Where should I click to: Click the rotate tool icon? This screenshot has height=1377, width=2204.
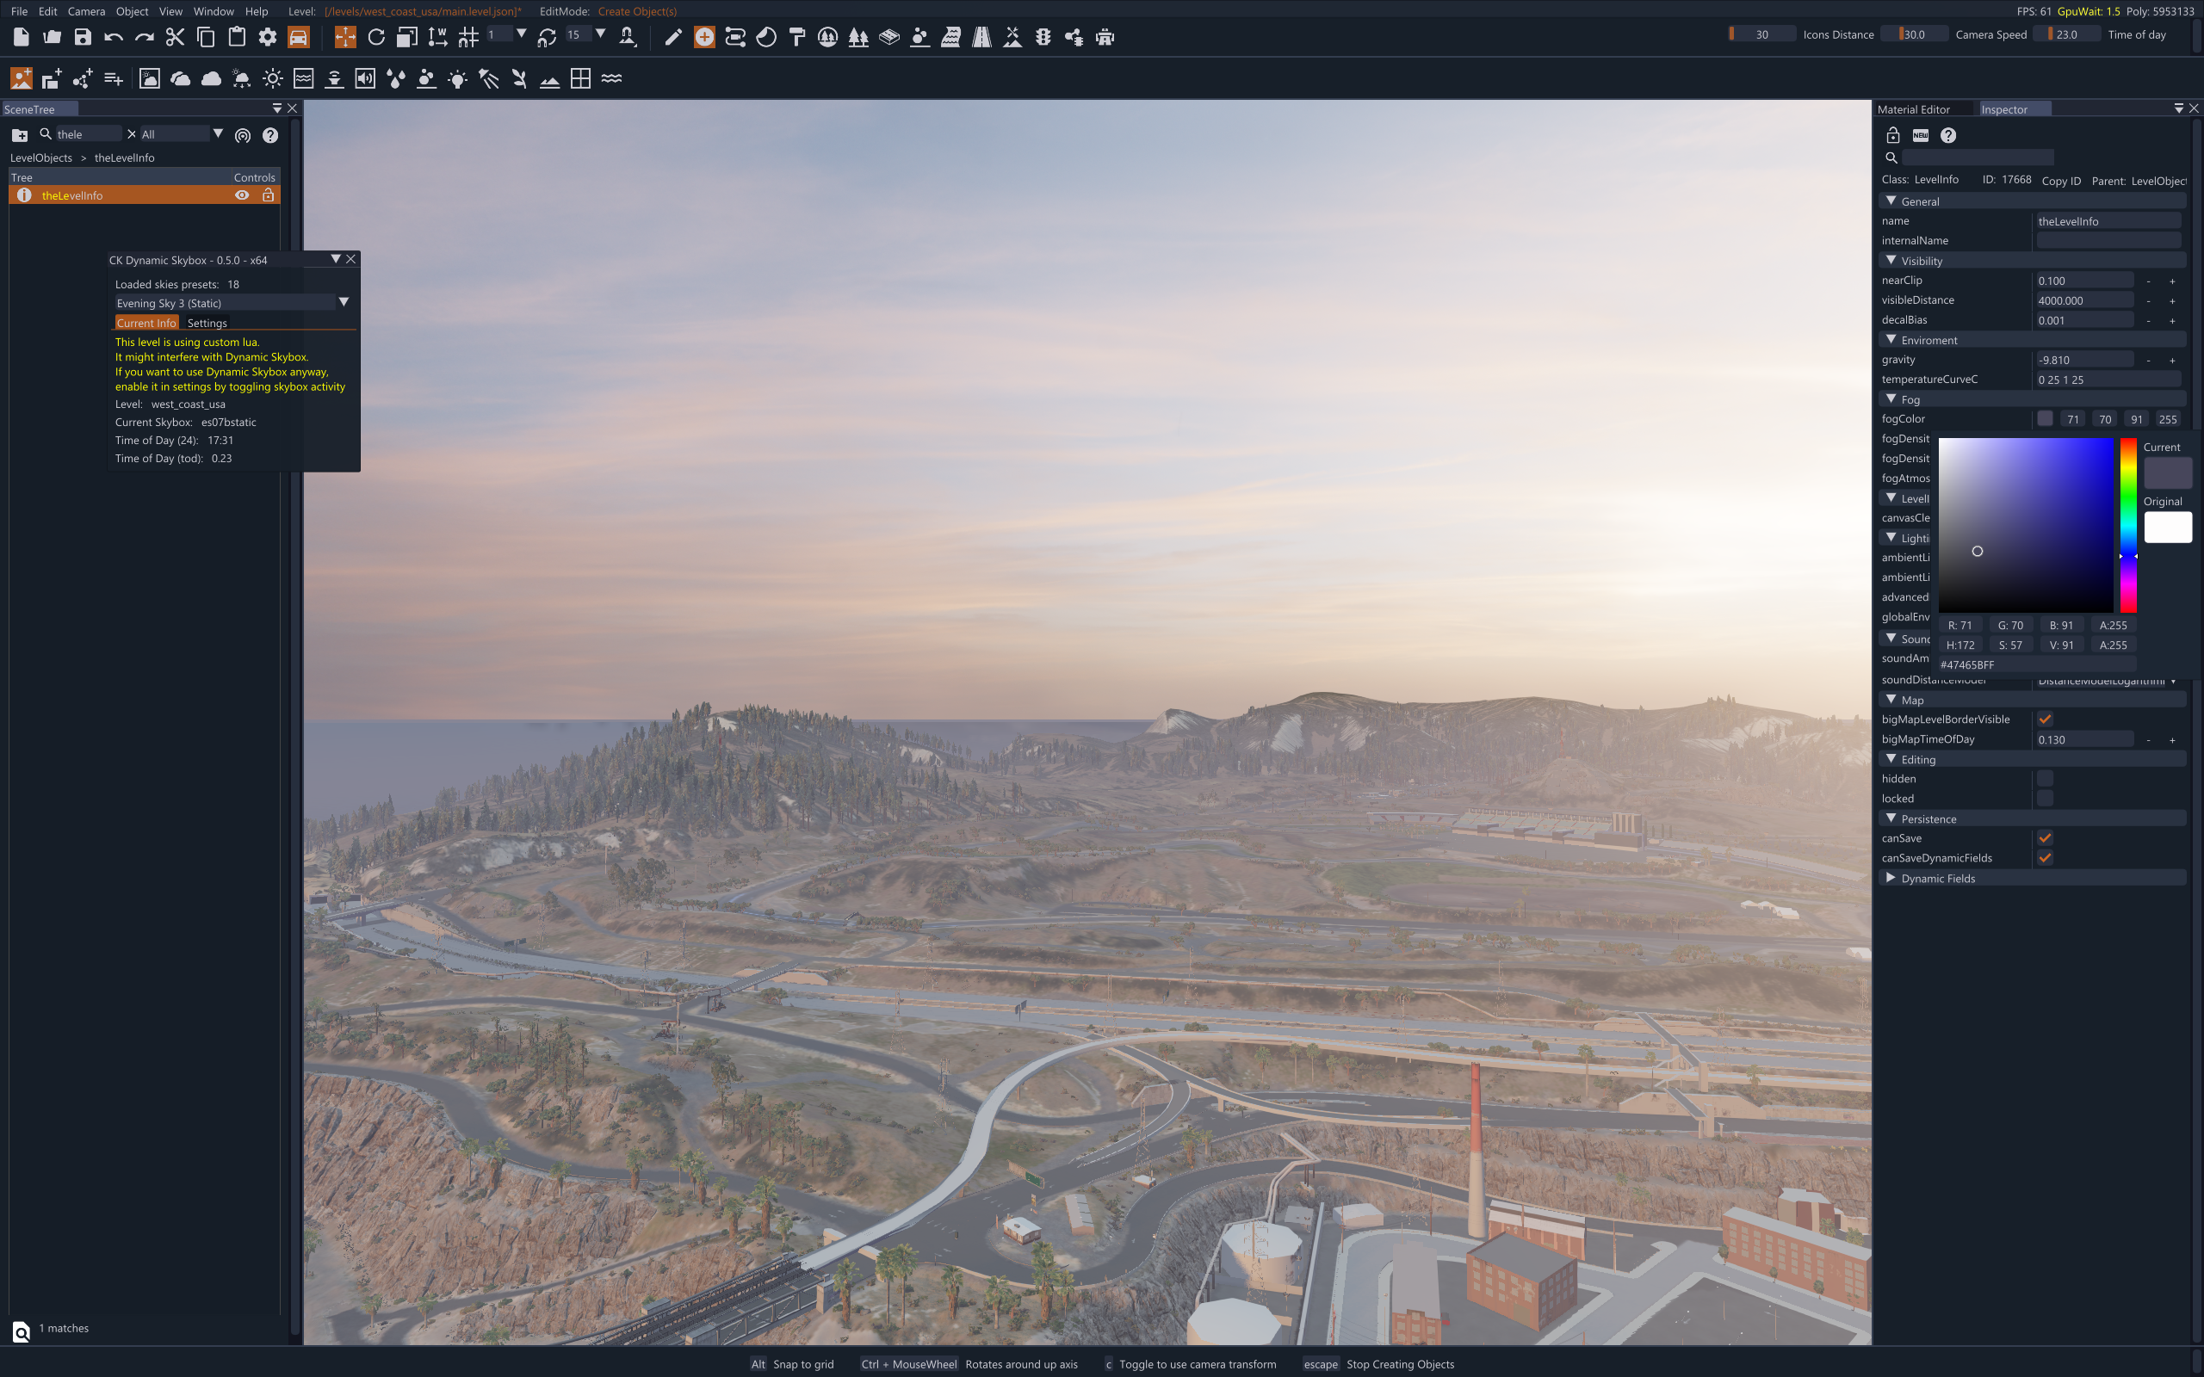coord(376,36)
